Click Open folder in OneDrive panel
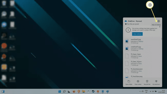This screenshot has height=94, width=167. point(129,82)
